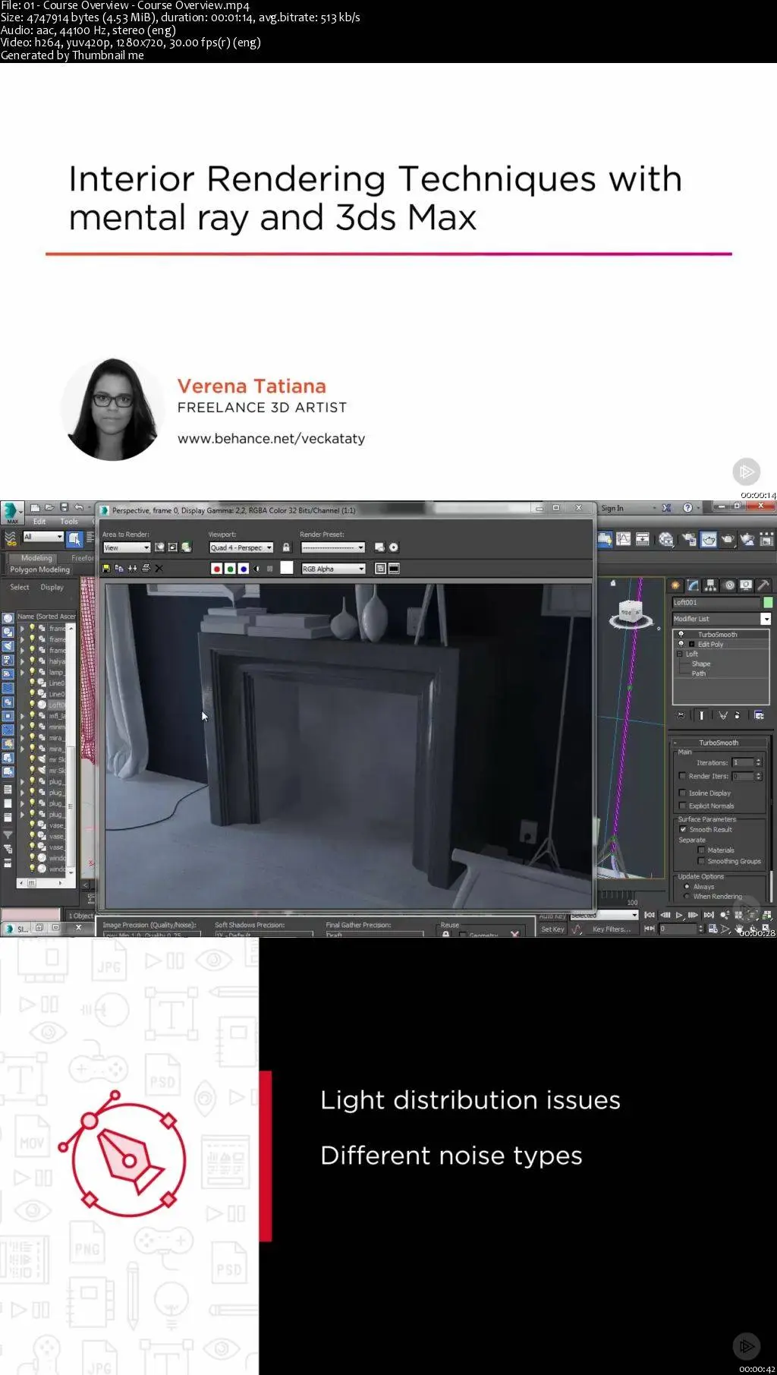Open the behance.net/veckataty link

(x=271, y=438)
